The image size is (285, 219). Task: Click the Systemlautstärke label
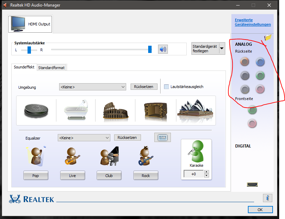pyautogui.click(x=30, y=43)
